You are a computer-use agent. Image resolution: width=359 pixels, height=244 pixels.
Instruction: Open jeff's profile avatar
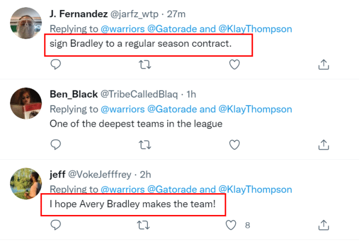point(26,183)
